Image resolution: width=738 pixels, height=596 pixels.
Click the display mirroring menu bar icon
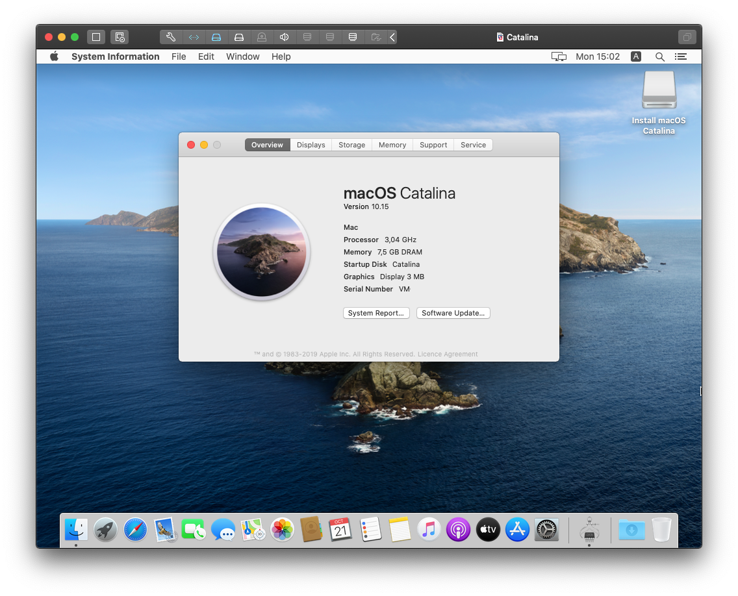pos(559,56)
